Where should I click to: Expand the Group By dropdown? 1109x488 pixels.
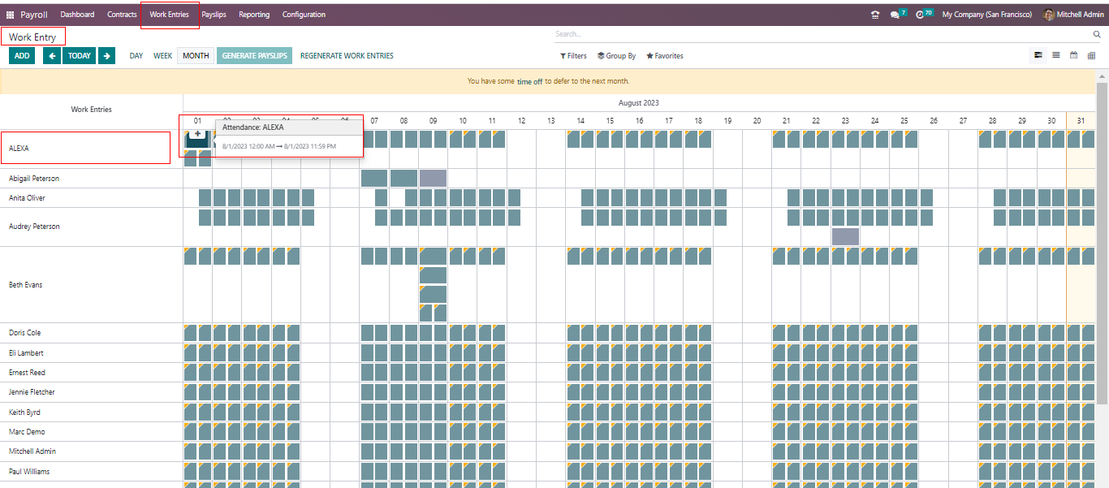(x=616, y=56)
